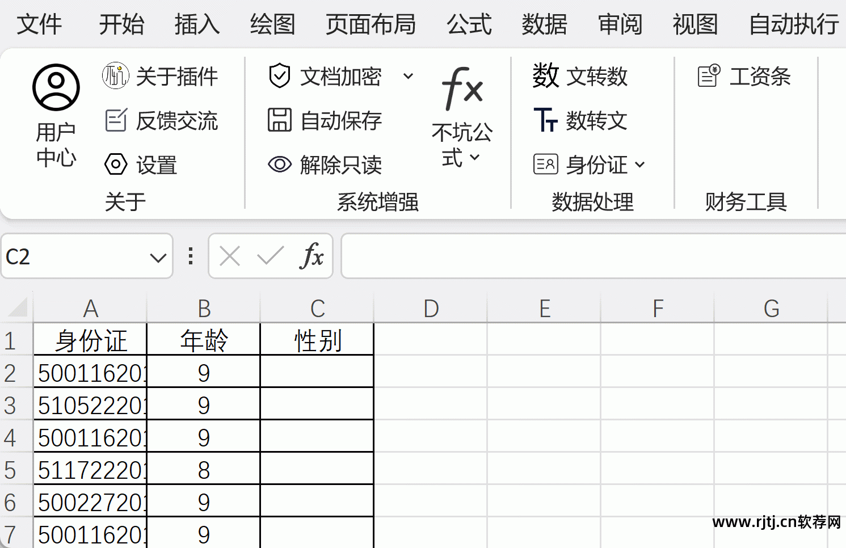This screenshot has height=548, width=846.
Task: Select column E header
Action: [544, 308]
